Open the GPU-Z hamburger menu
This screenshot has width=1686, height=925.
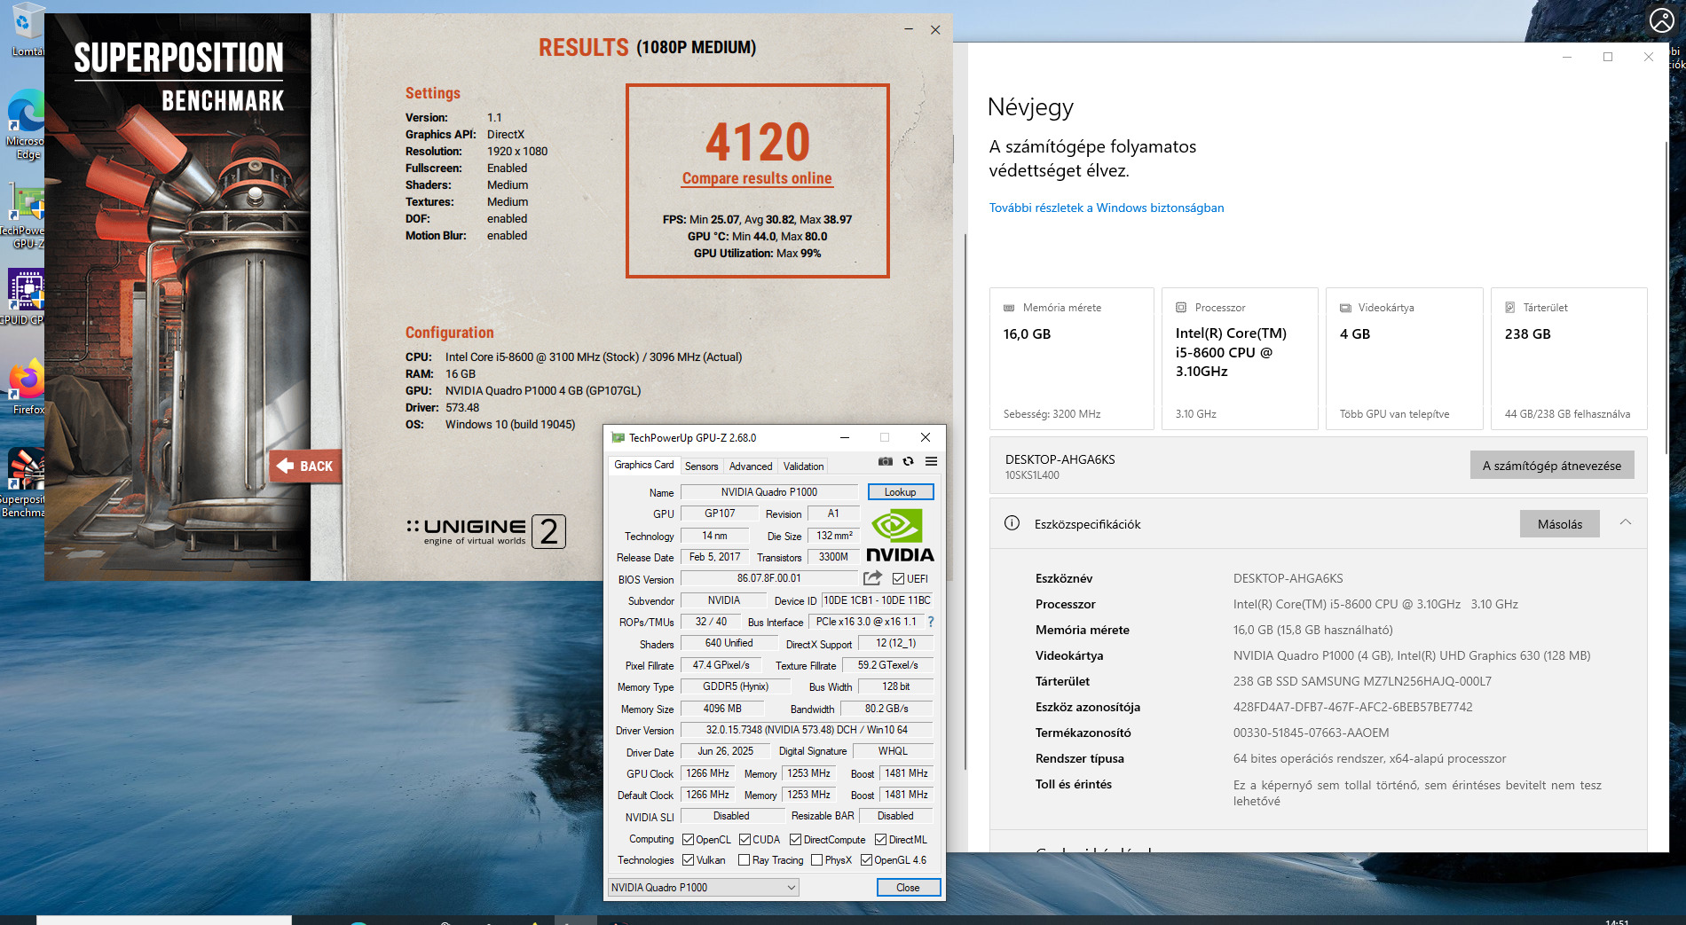pos(931,461)
